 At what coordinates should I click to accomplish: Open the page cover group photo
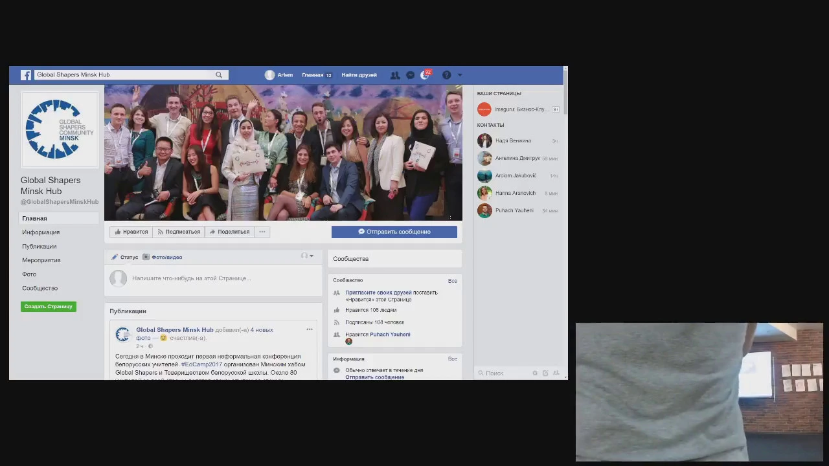tap(283, 153)
